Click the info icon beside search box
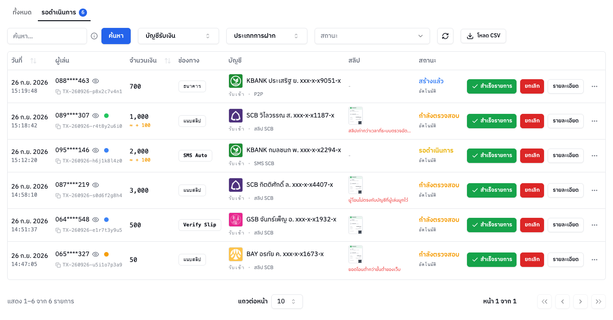The image size is (613, 320). click(94, 36)
